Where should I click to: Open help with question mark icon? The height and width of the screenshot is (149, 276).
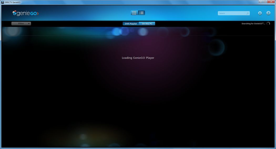point(268,13)
